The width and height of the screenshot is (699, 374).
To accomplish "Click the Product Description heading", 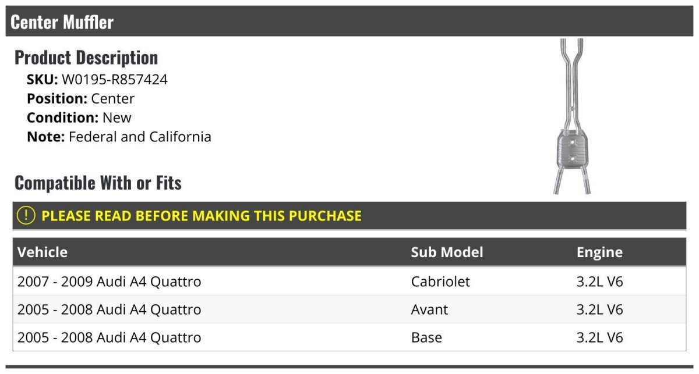I will [86, 58].
